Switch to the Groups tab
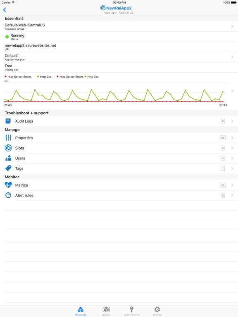 click(x=106, y=311)
